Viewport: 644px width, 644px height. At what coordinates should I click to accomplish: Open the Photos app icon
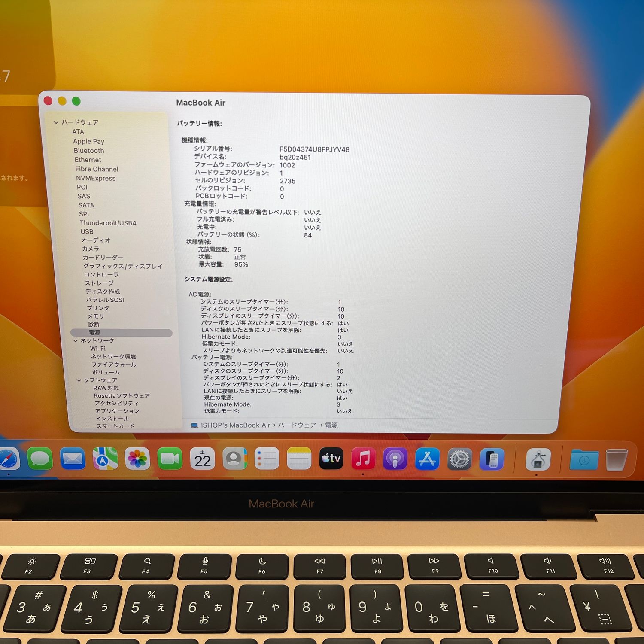click(137, 459)
